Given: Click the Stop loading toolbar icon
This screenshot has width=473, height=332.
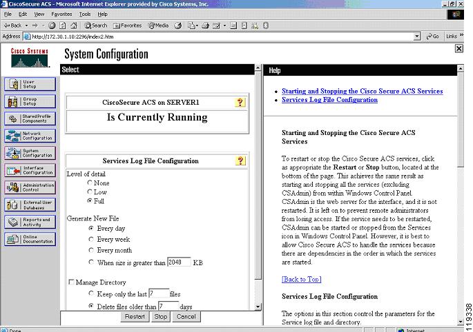Looking at the screenshot, I should pos(52,25).
